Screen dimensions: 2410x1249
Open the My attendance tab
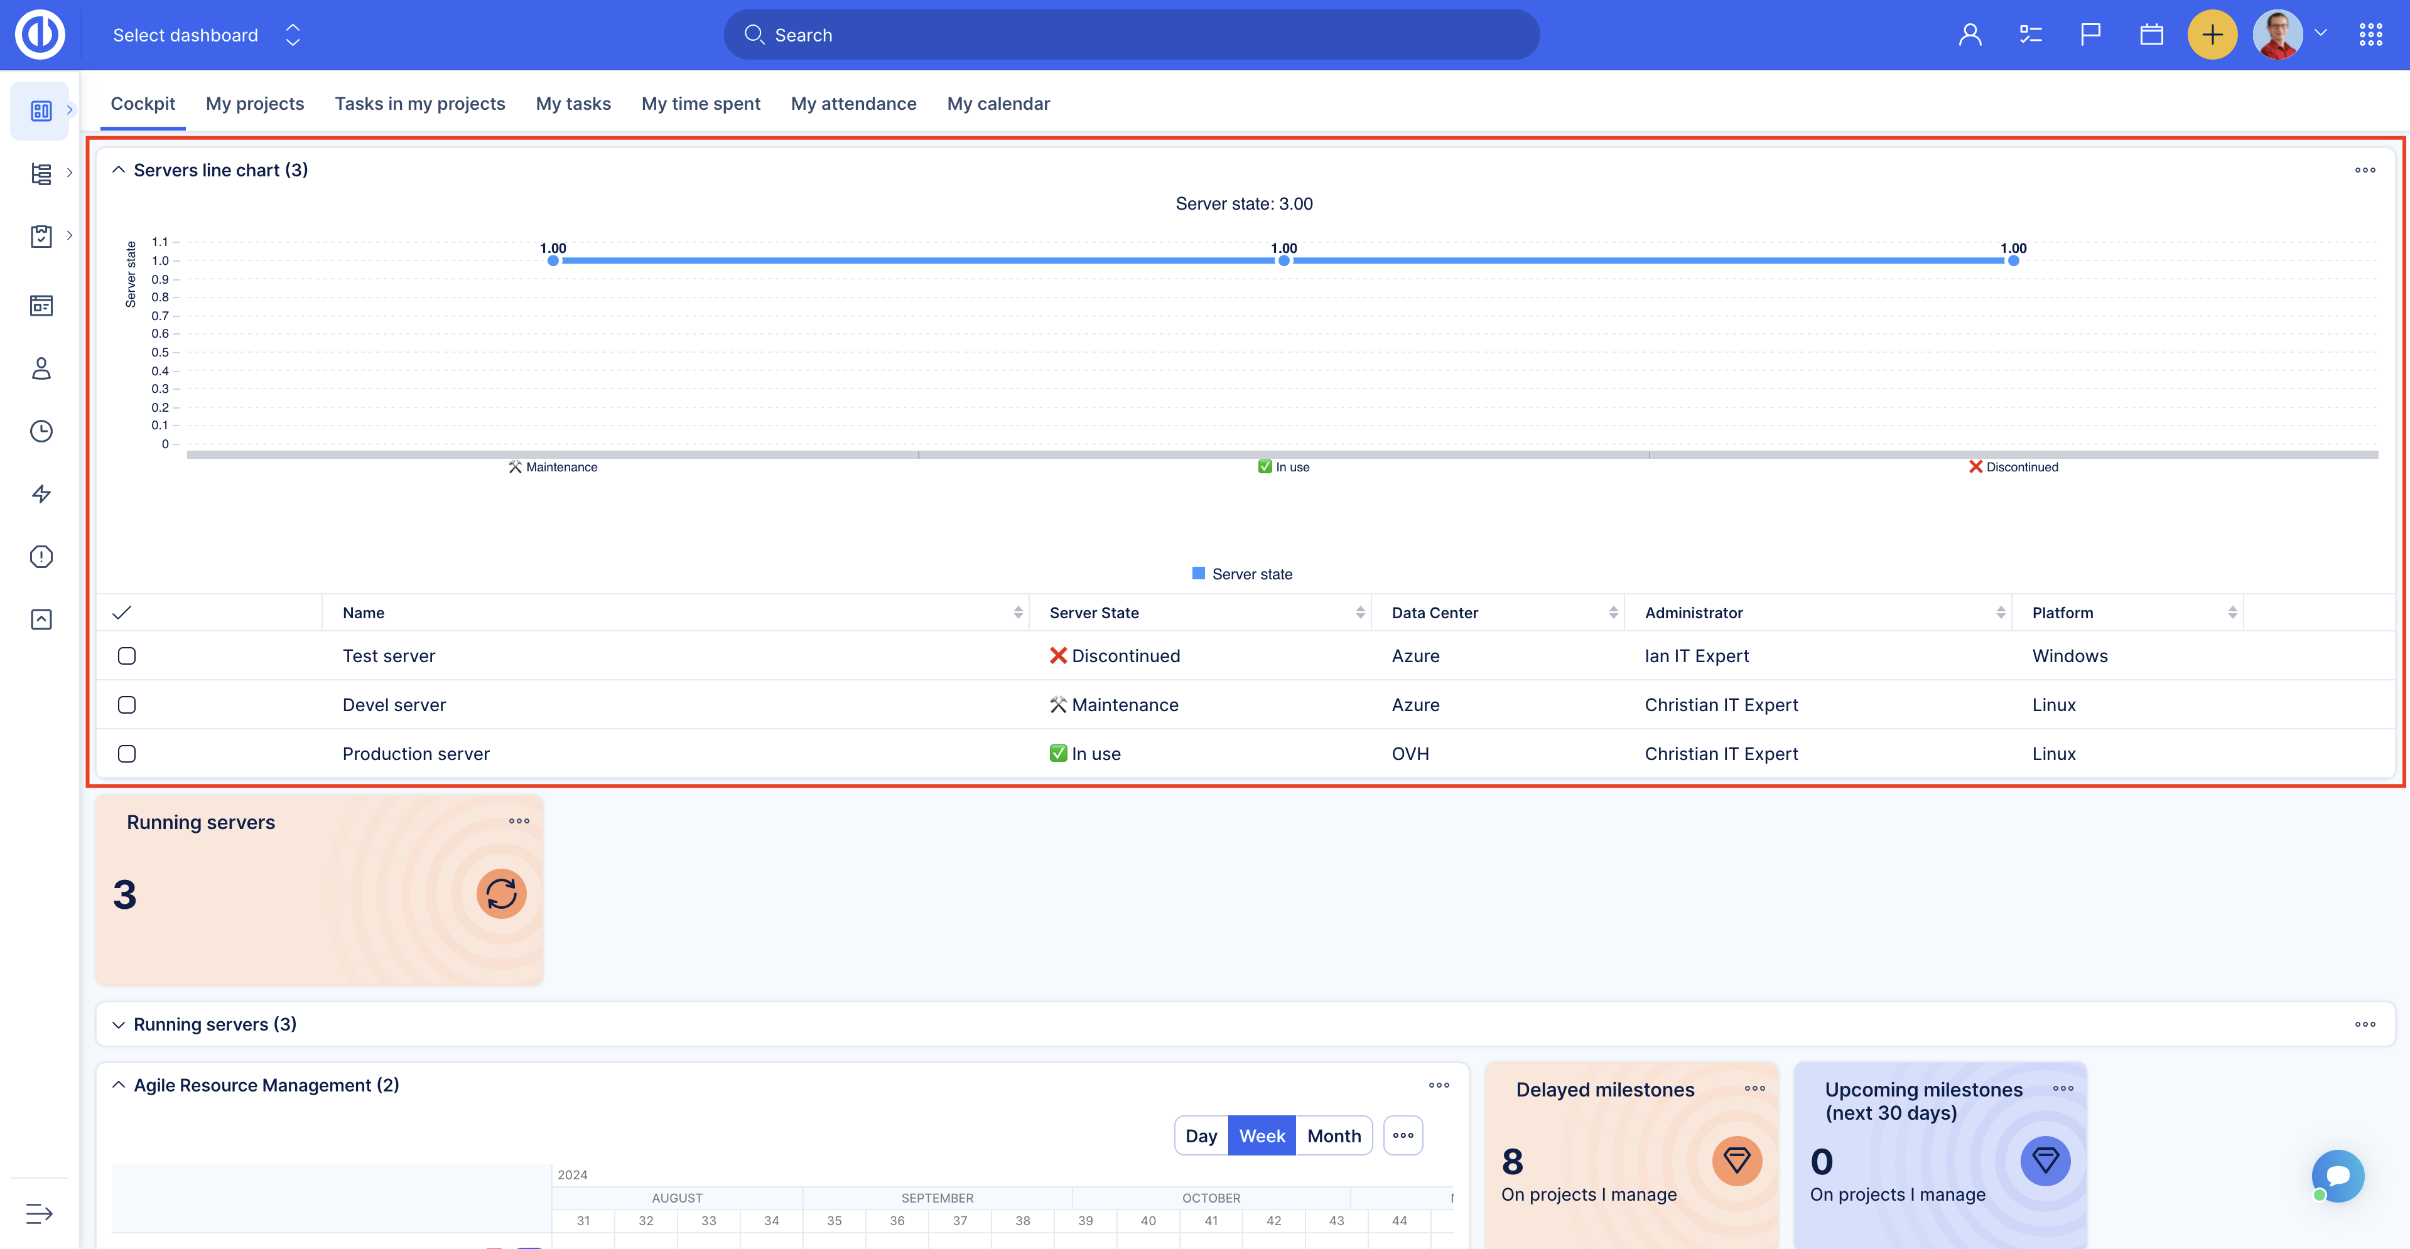point(853,104)
